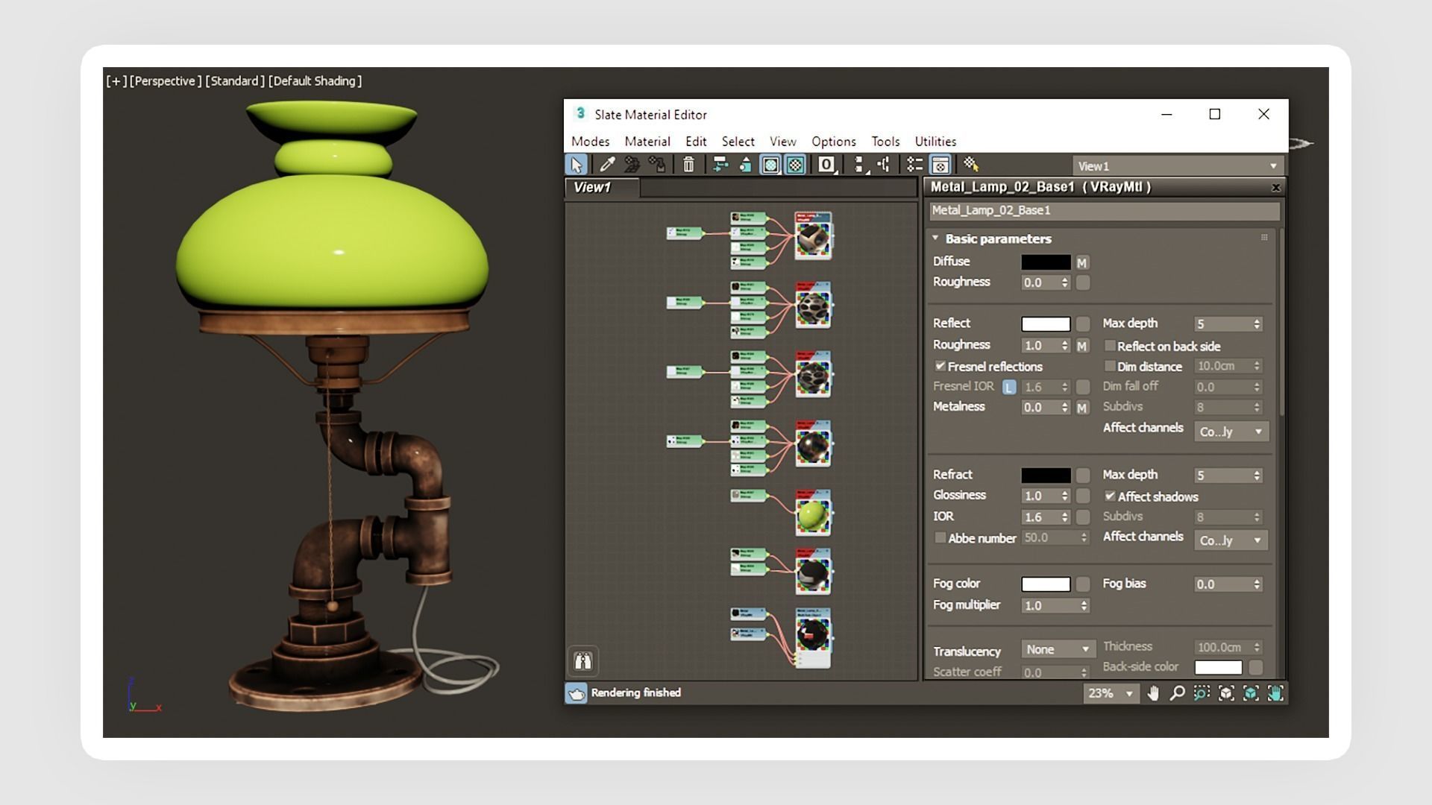Open the Translucency None dropdown

(x=1057, y=650)
